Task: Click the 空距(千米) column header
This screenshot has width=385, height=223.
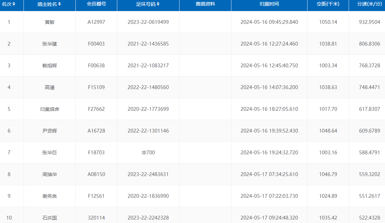Action: (x=328, y=4)
